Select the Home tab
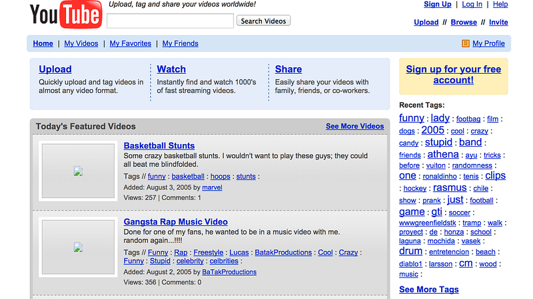 click(x=43, y=43)
